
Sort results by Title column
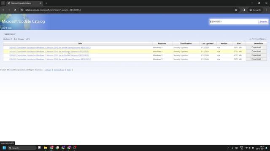coord(80,44)
